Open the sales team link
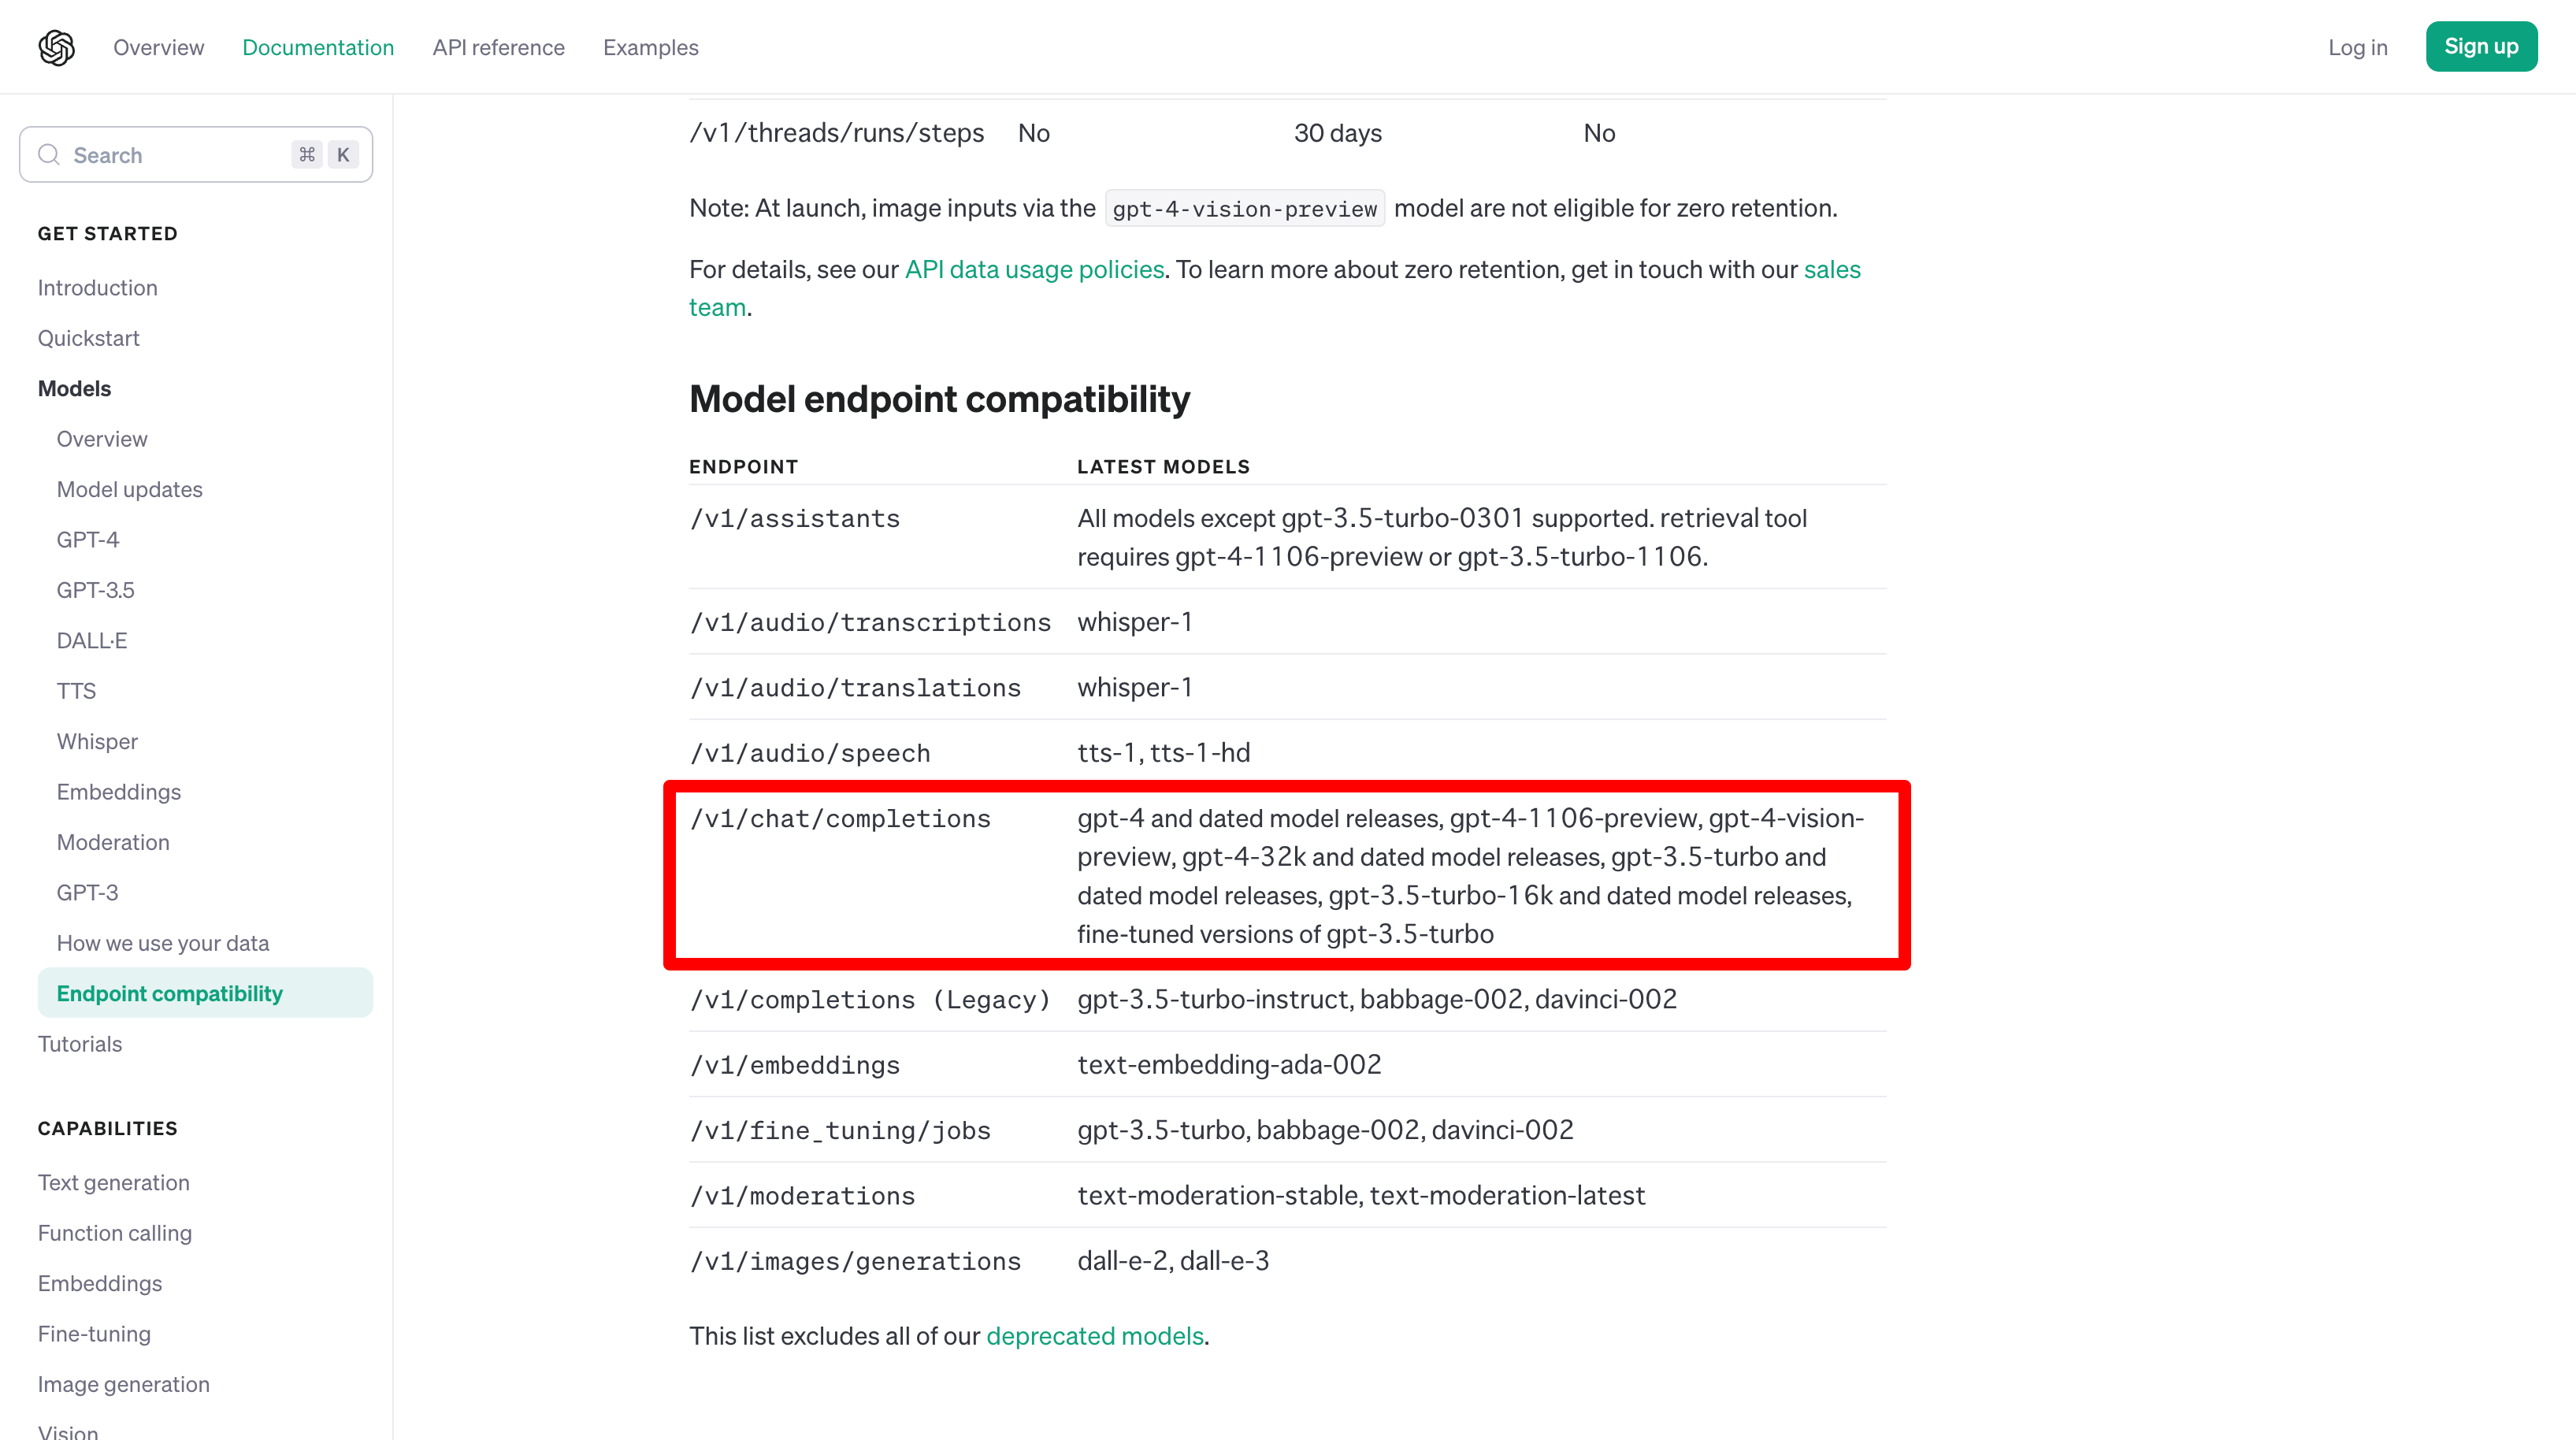Screen dimensions: 2576x1440 click(1832, 269)
